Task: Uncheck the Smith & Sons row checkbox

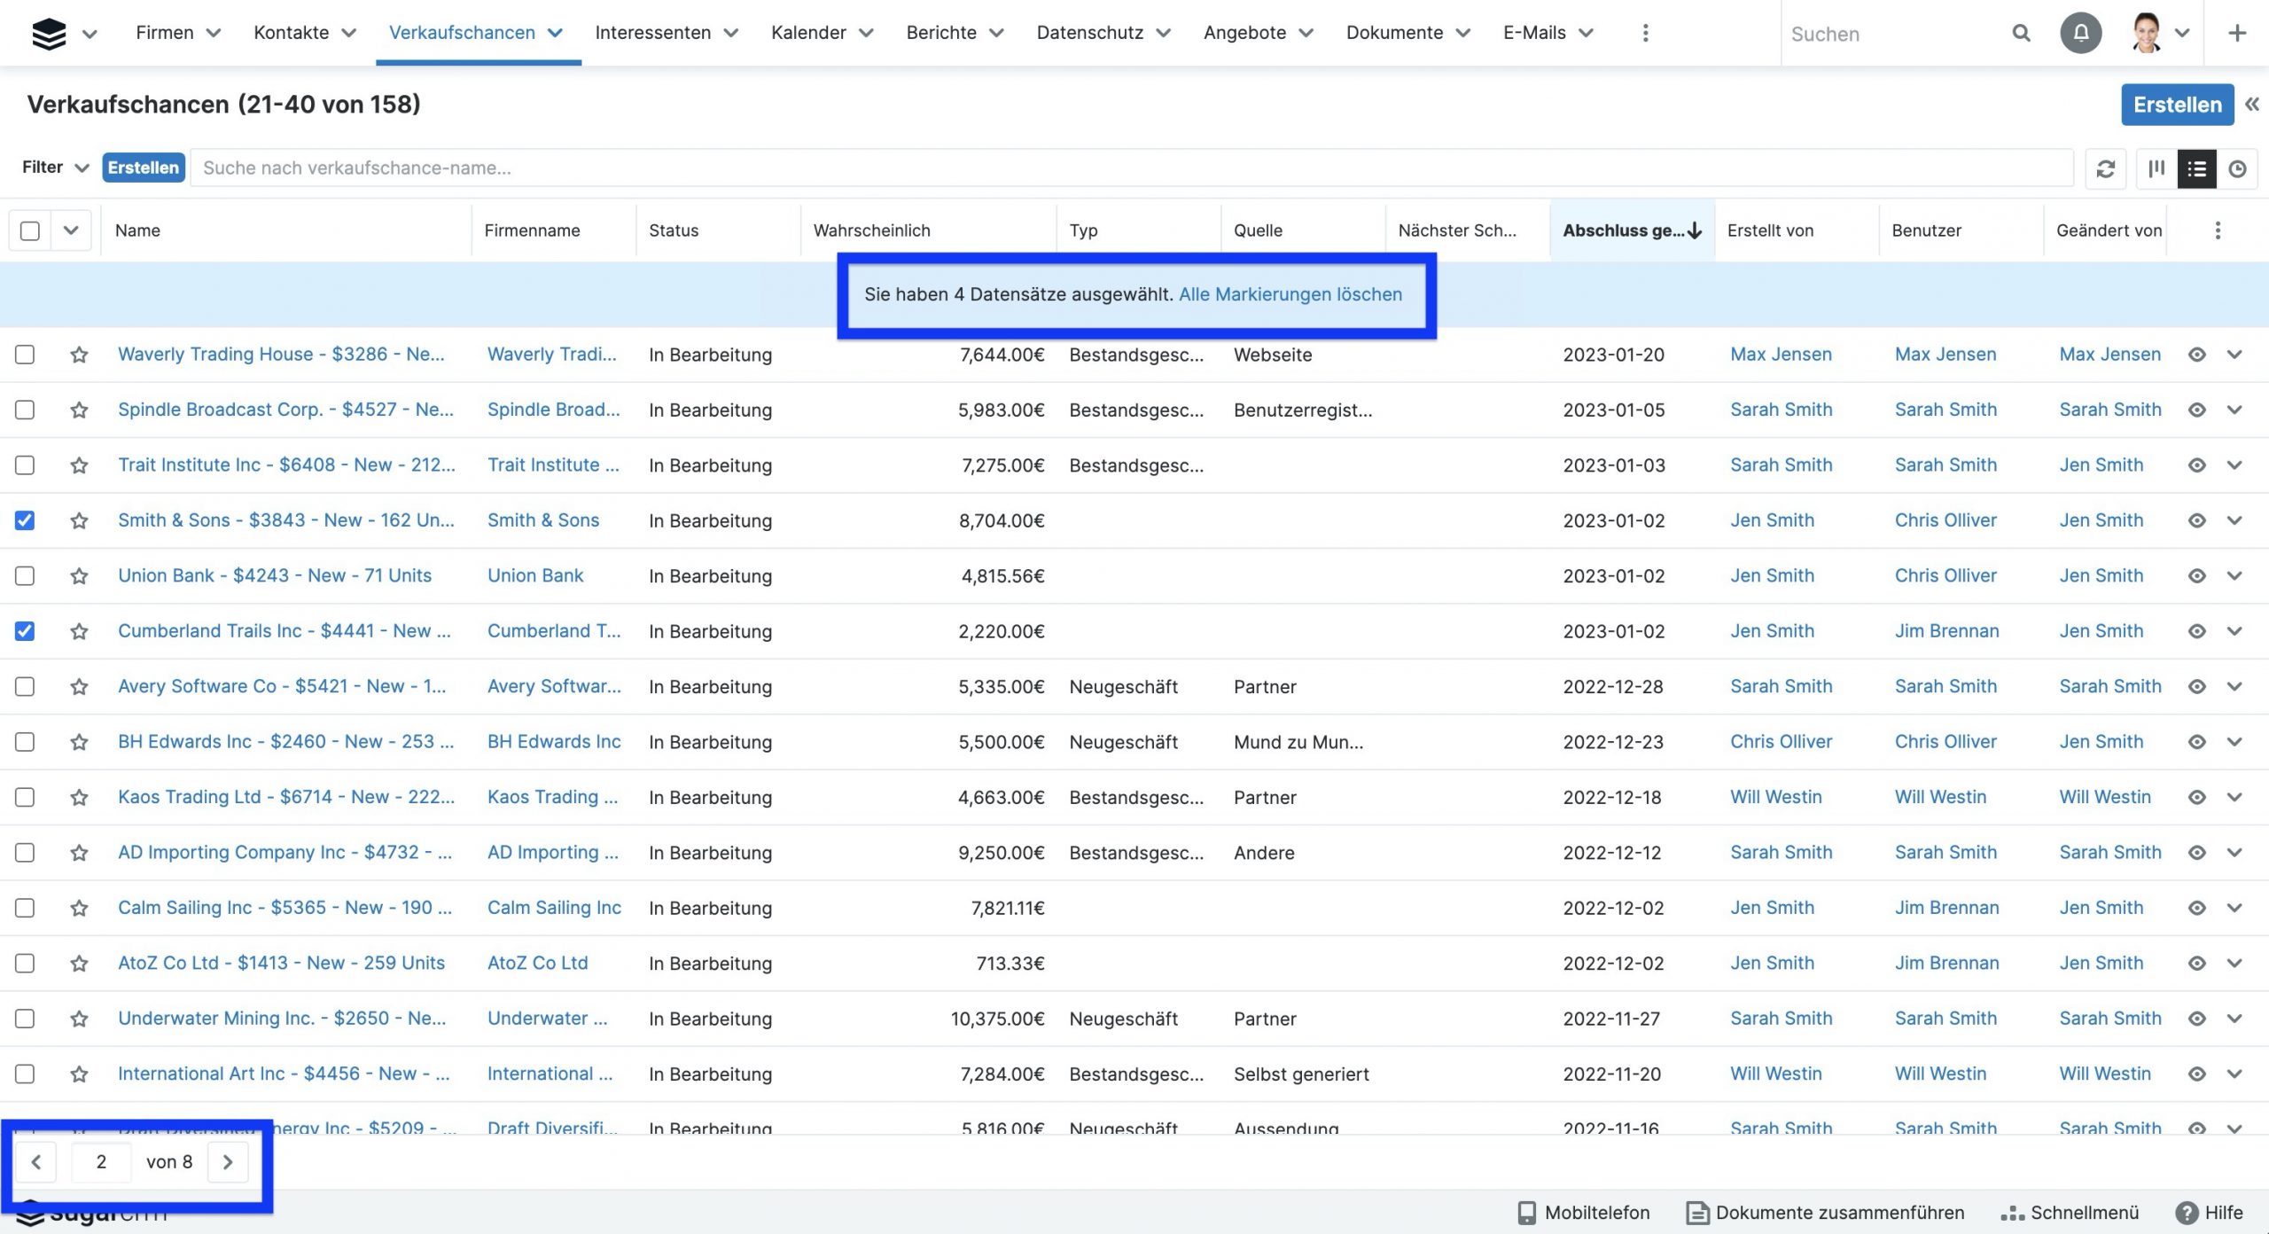Action: [x=25, y=520]
